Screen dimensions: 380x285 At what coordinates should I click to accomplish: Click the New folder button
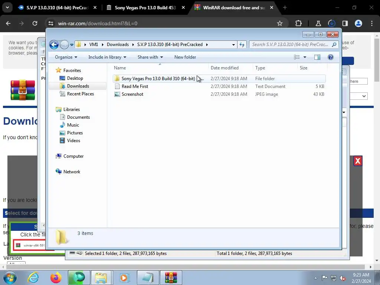(x=185, y=57)
